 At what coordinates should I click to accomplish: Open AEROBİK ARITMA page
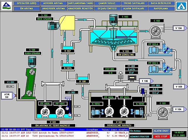coord(53,3)
